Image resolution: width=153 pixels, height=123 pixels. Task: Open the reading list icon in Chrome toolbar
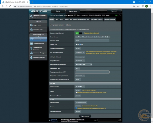[143, 6]
